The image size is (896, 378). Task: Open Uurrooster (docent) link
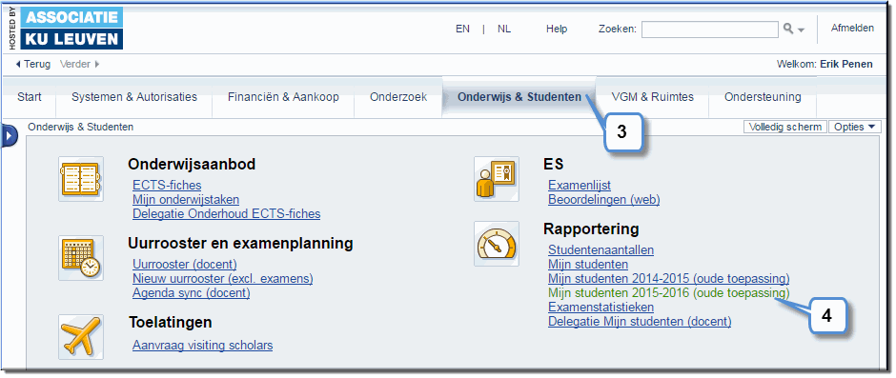[x=185, y=265]
